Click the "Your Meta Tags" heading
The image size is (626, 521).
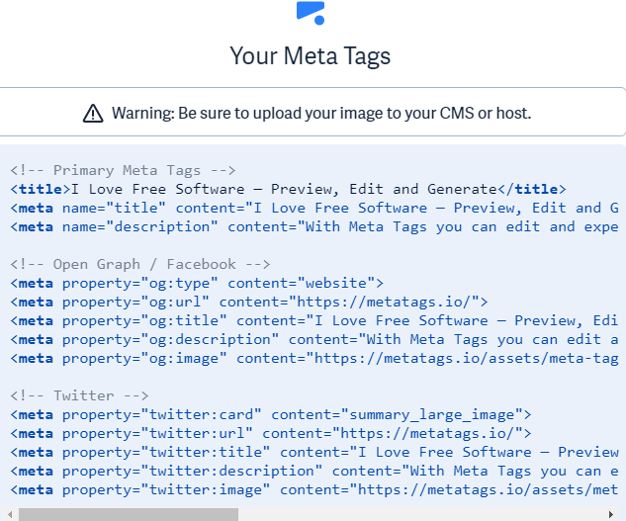[x=311, y=55]
